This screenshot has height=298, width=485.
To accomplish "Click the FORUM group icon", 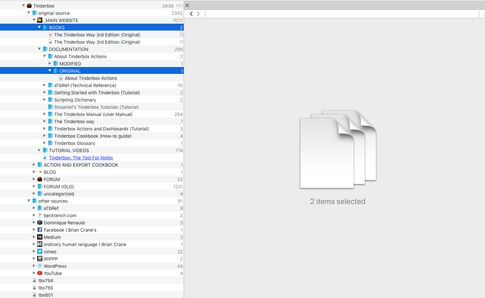I will 40,179.
